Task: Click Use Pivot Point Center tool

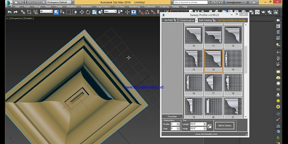Action: (x=120, y=12)
